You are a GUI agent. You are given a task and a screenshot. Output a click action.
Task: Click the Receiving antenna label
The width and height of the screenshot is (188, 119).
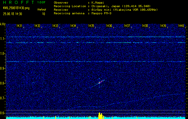[69, 13]
